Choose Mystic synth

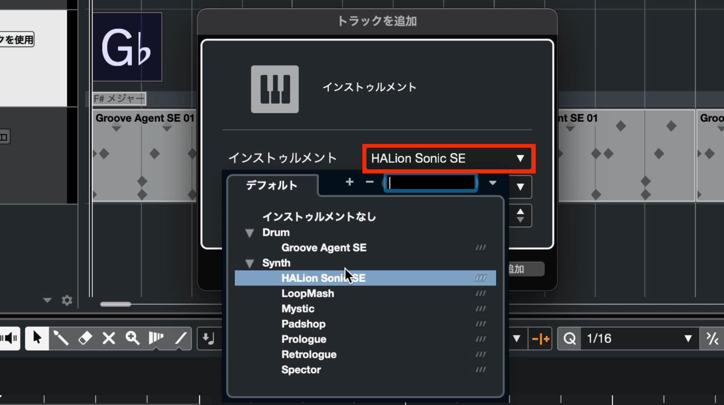point(298,309)
